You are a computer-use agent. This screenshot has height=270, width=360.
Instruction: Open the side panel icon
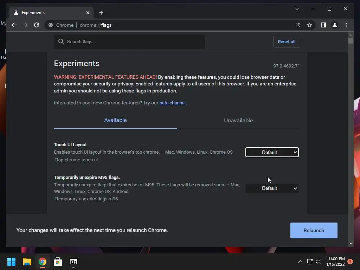point(323,25)
